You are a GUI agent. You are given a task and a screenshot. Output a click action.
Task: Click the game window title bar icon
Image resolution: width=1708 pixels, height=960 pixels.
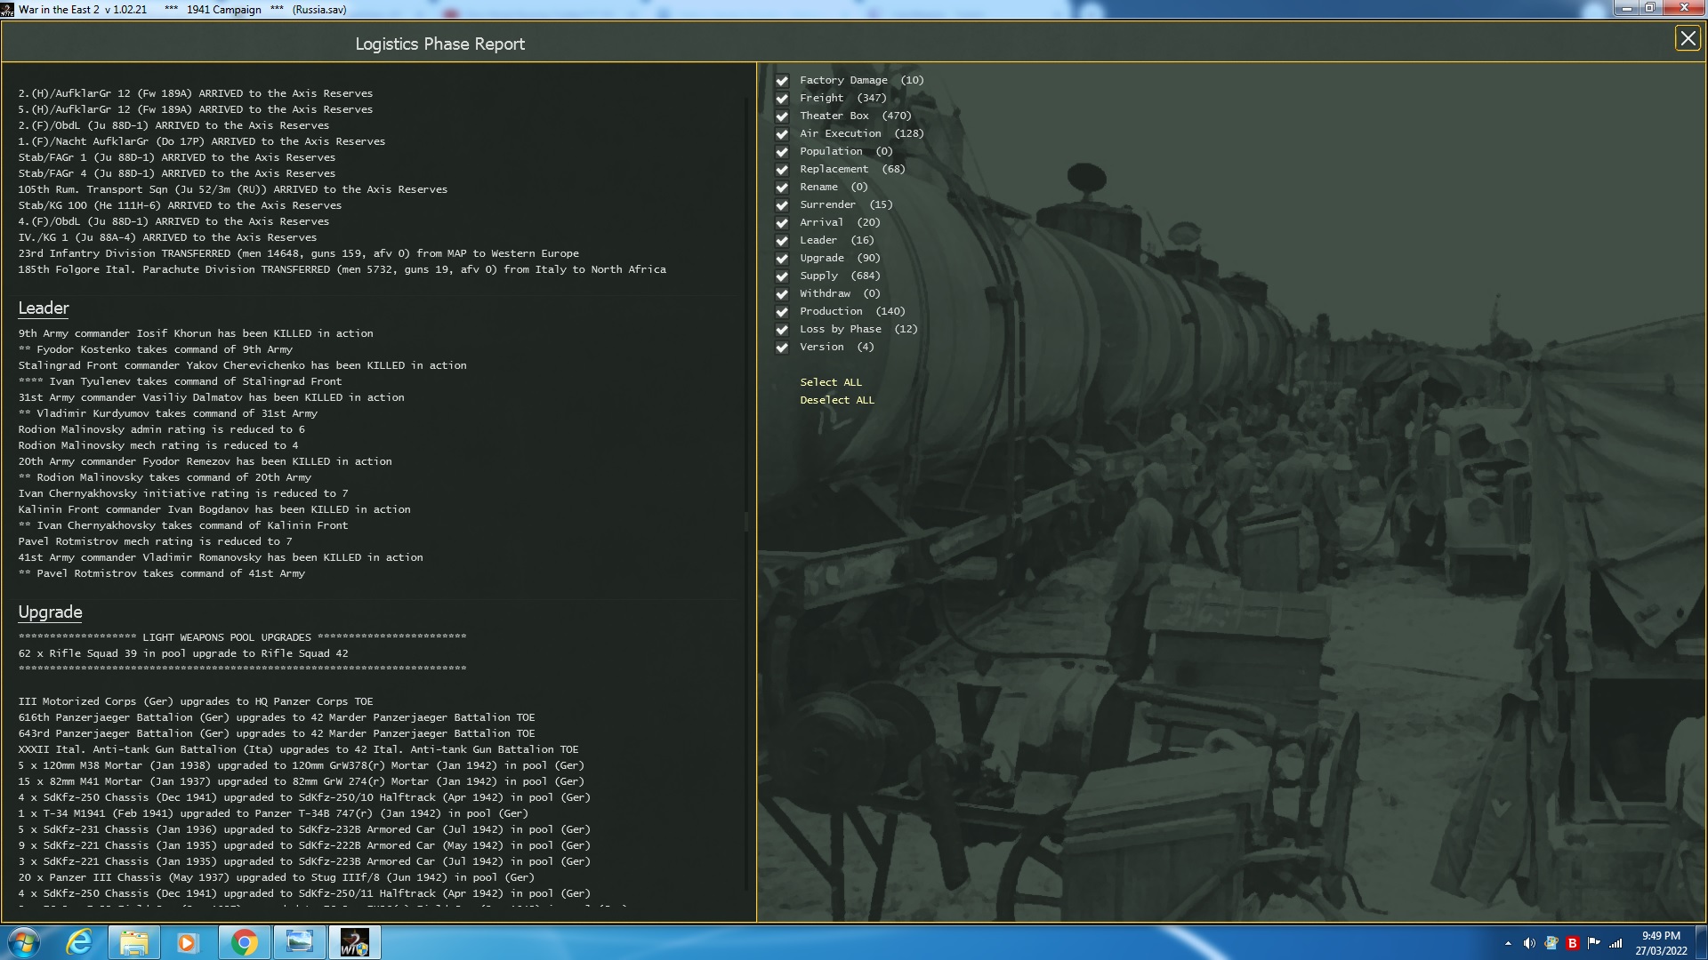(x=8, y=10)
